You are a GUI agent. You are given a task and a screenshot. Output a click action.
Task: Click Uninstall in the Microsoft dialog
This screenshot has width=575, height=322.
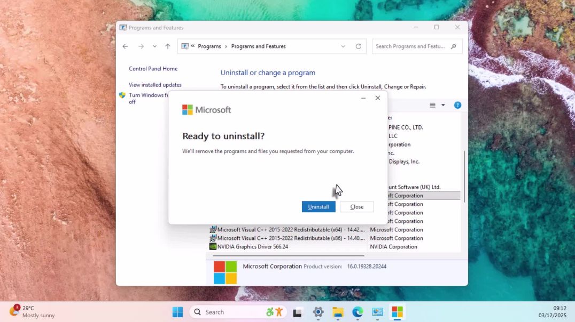[x=318, y=206]
